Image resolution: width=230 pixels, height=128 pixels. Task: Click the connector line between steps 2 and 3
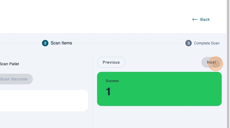coord(128,43)
